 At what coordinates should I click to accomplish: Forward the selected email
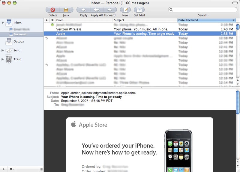[110, 10]
